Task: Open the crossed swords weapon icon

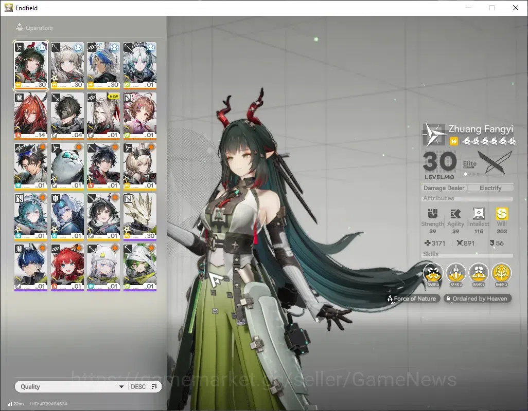Action: 495,162
